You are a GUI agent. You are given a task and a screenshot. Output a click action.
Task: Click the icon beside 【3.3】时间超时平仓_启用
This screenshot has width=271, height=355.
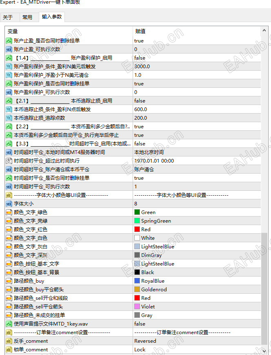coord(9,144)
